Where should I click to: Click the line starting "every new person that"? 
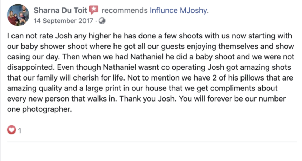(x=146, y=99)
